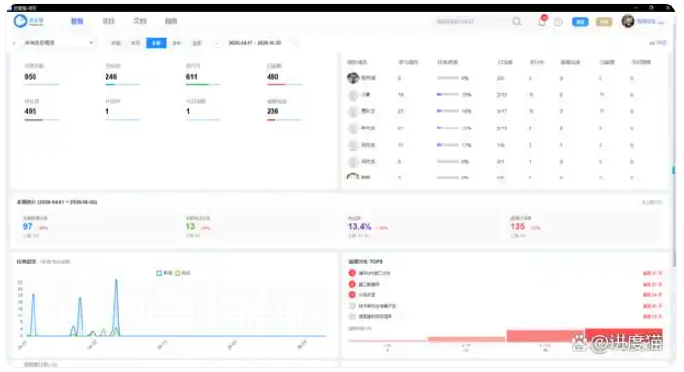Click the 3/17 cell in the team table
Image resolution: width=684 pixels, height=372 pixels.
502,111
